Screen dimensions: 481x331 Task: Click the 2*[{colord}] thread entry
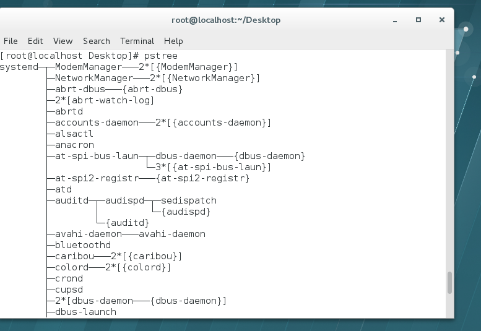coord(138,267)
